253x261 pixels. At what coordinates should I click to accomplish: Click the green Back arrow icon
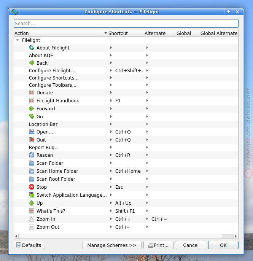(32, 63)
